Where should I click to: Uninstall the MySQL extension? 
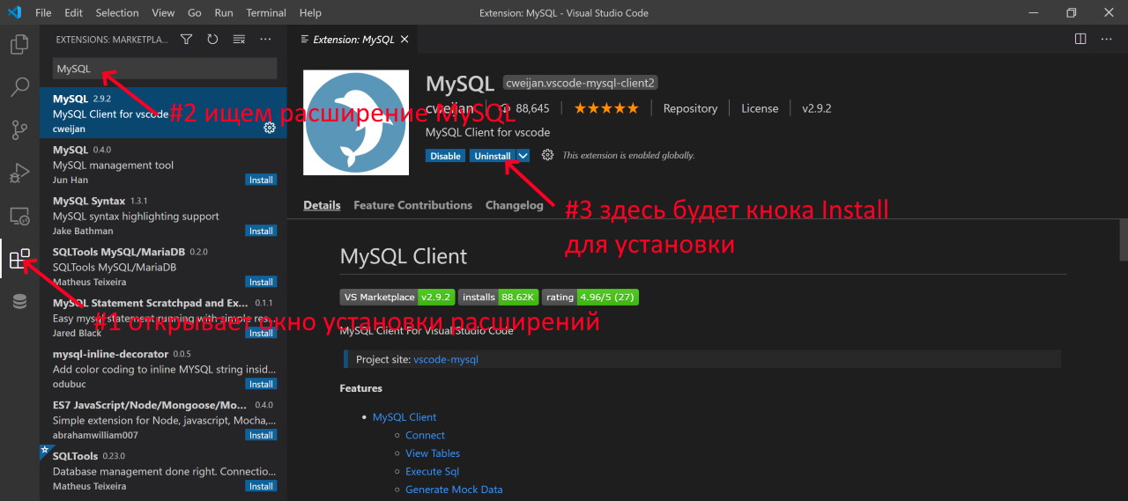tap(493, 156)
